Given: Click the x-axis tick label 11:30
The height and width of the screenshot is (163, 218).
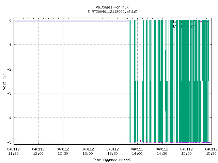Looking at the screenshot, I should (x=14, y=153).
